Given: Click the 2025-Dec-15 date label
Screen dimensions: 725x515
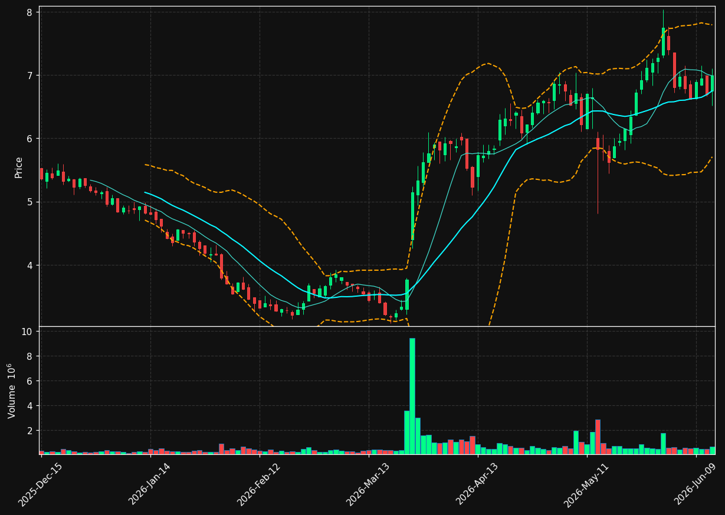Looking at the screenshot, I should pos(40,484).
